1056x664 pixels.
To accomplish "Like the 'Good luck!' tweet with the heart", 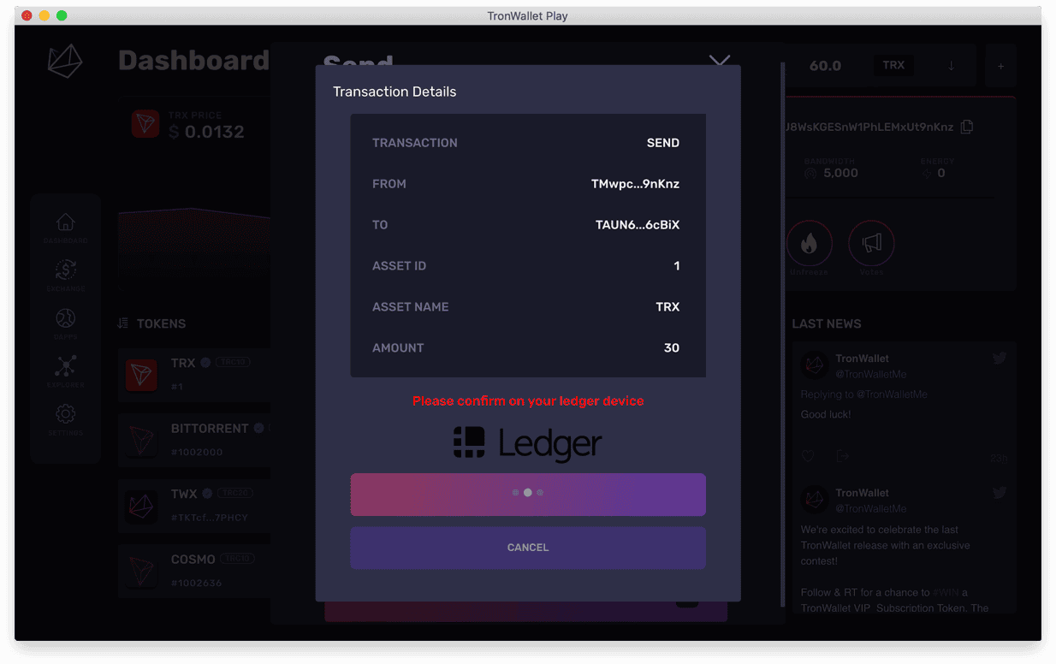I will coord(807,456).
